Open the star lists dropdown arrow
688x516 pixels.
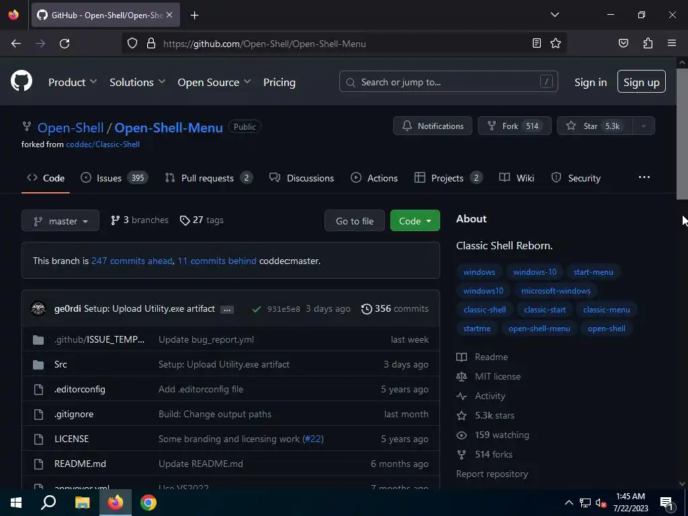coord(644,126)
